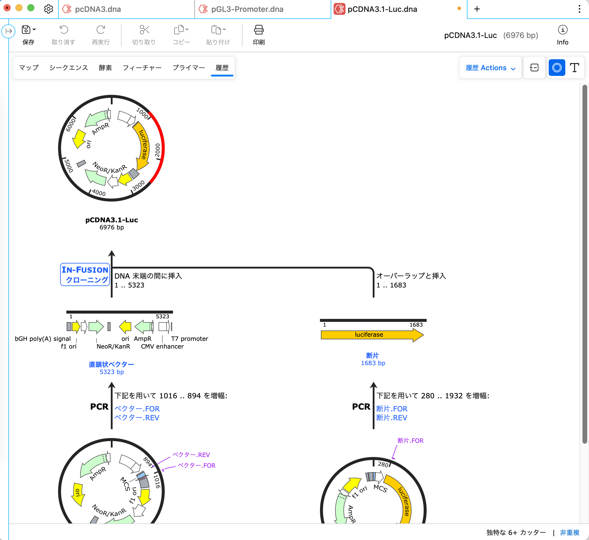Undo the last action
This screenshot has height=540, width=589.
pyautogui.click(x=63, y=34)
